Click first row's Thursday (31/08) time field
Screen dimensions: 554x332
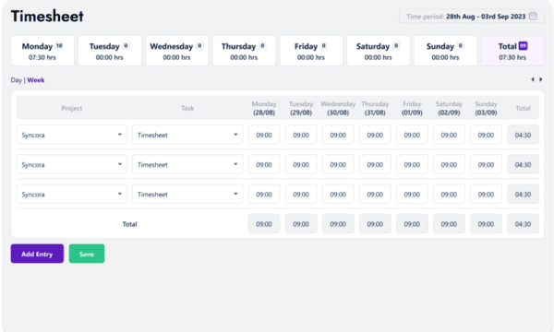coord(375,135)
